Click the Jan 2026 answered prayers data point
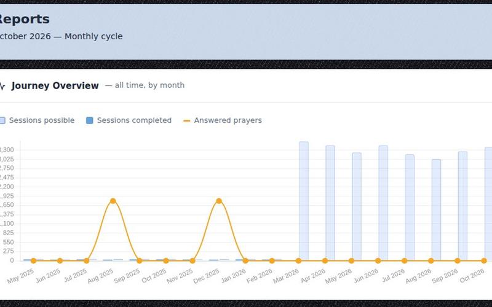This screenshot has height=307, width=492. point(245,260)
